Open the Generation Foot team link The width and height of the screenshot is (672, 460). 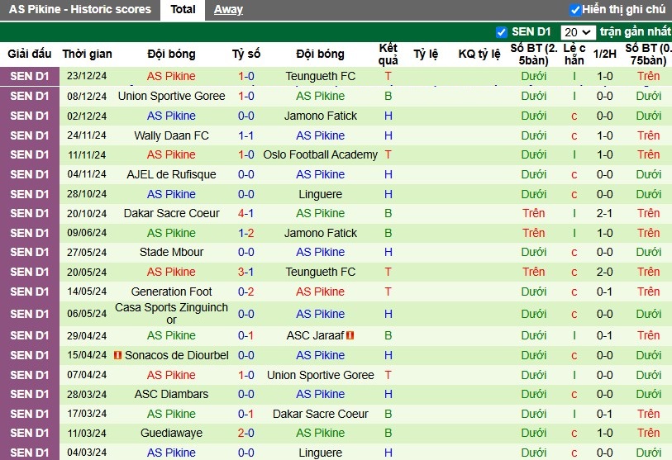(171, 292)
